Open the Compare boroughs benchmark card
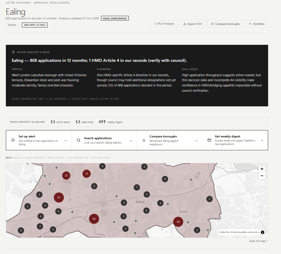 169,140
